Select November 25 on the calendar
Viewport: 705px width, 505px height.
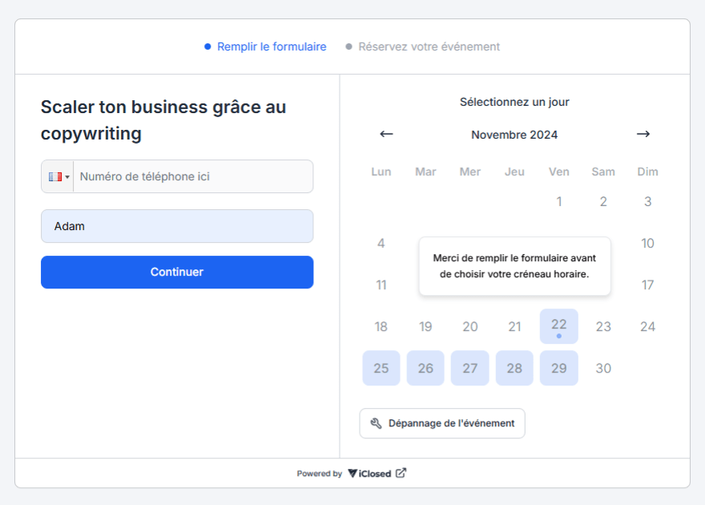tap(381, 368)
